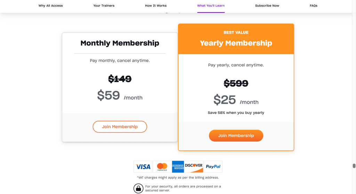
Task: Join Membership under Yearly plan
Action: click(236, 136)
